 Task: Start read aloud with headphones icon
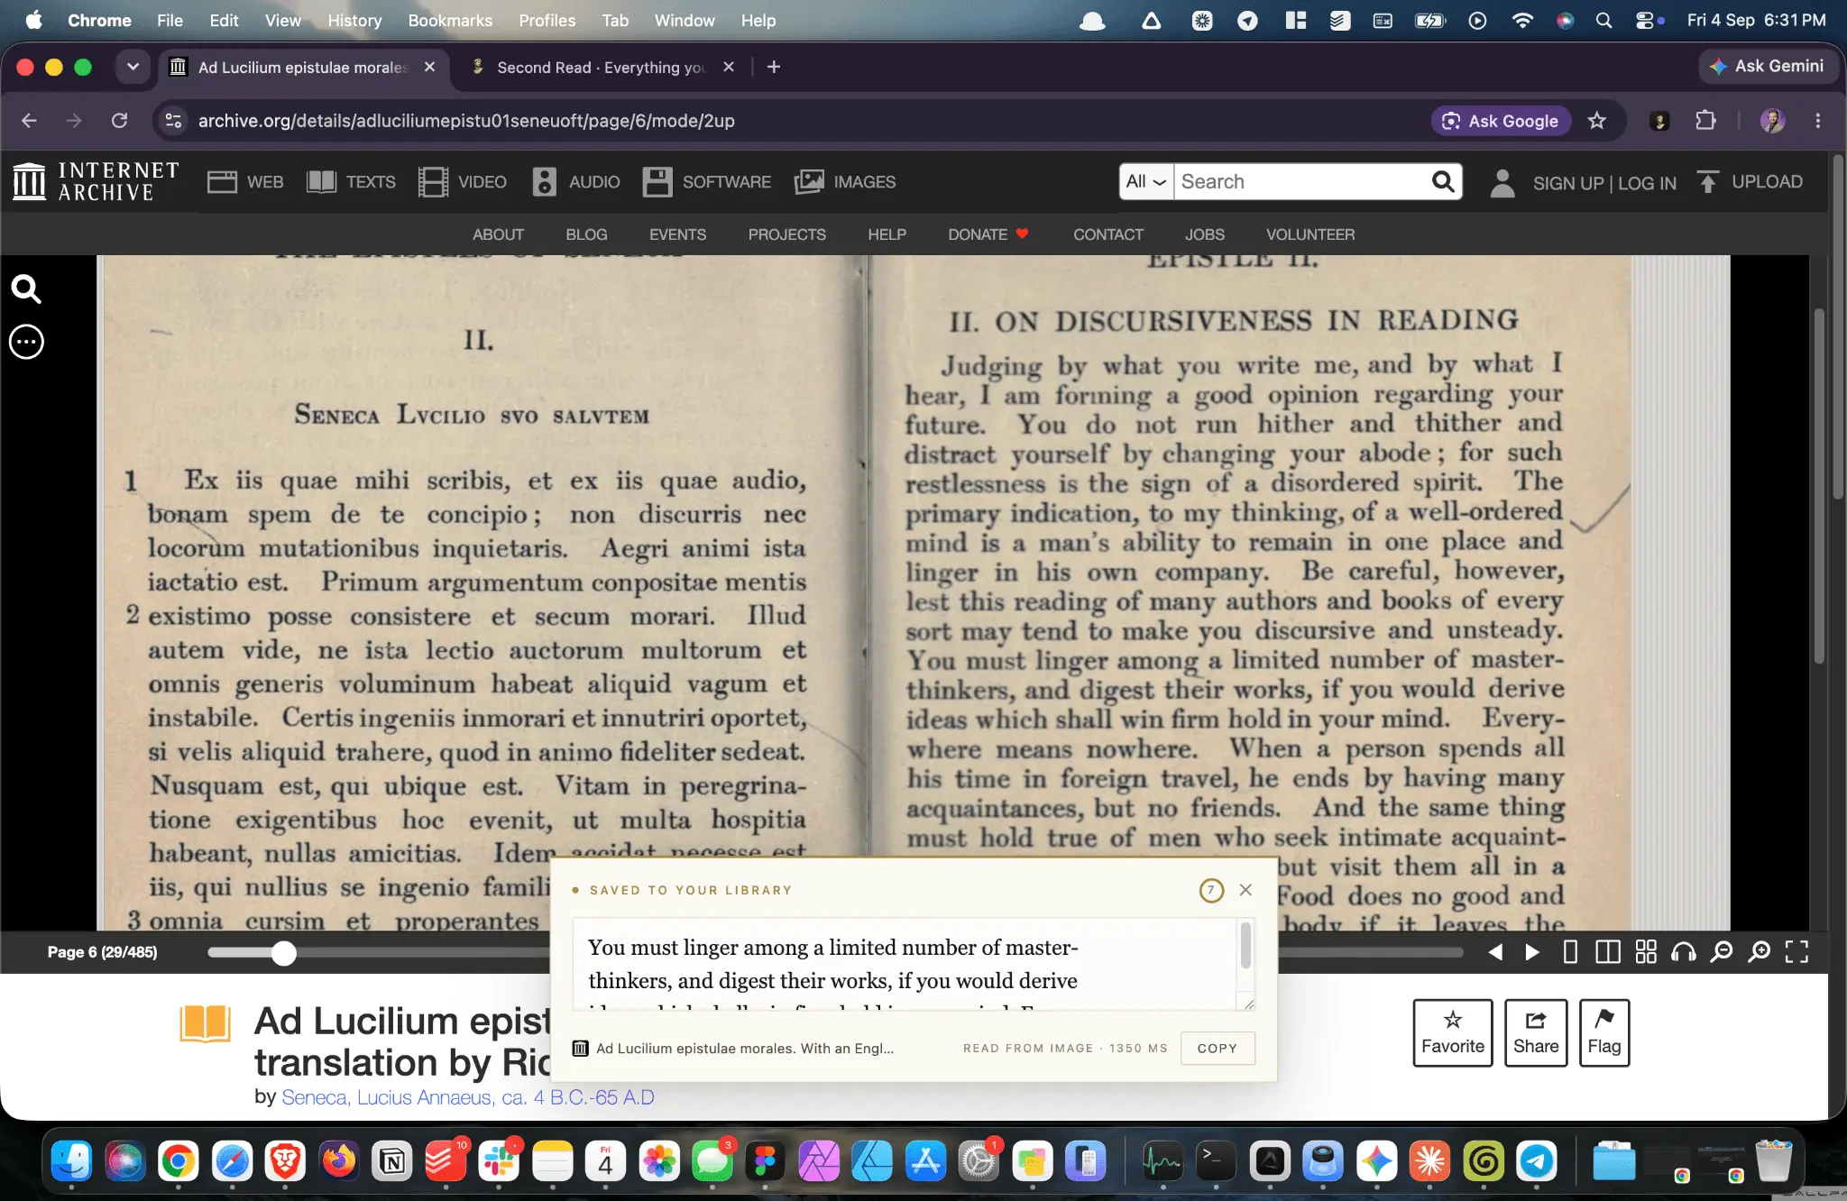tap(1684, 952)
